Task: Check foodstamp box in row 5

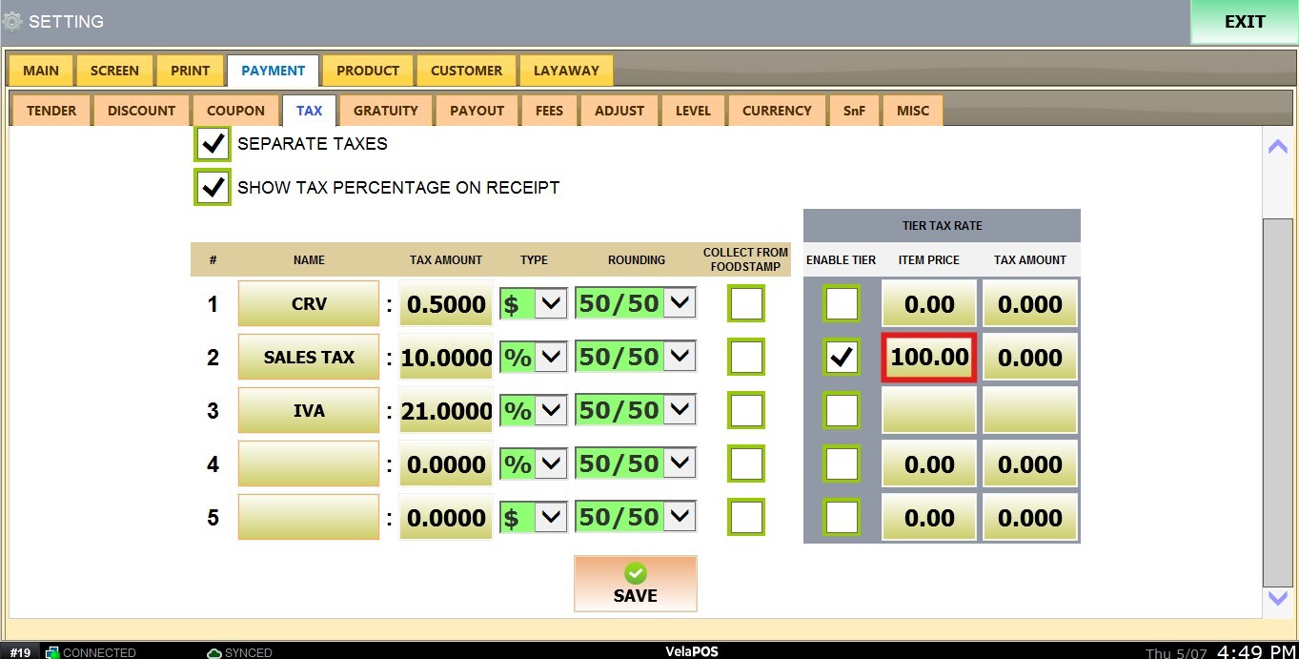Action: click(x=746, y=518)
